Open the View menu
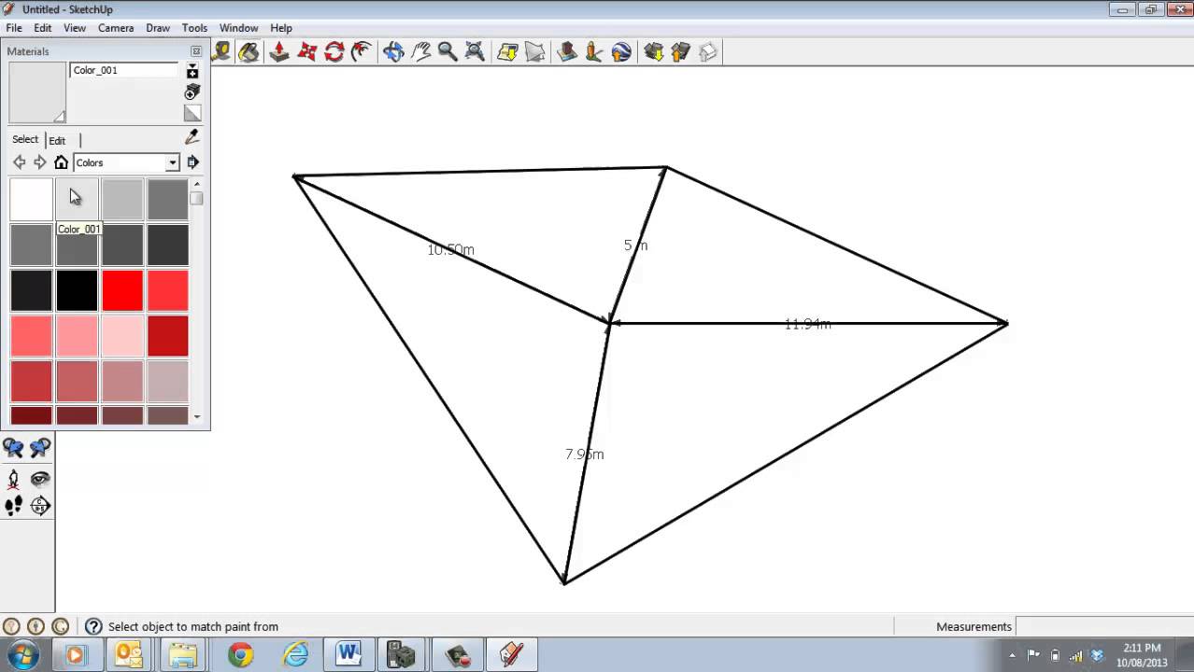This screenshot has height=672, width=1194. [75, 28]
